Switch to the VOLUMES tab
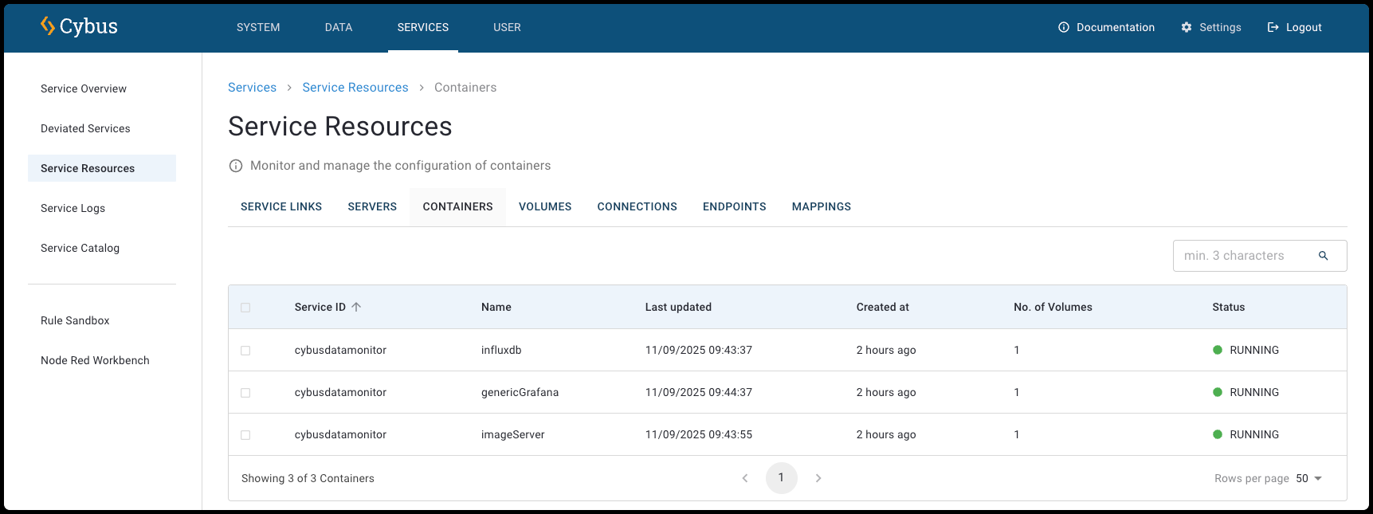The width and height of the screenshot is (1373, 514). 545,206
